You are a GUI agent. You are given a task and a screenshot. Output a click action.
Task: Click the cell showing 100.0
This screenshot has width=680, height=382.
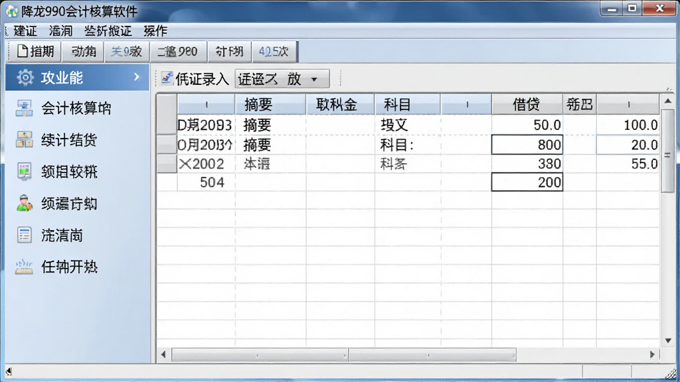[x=628, y=125]
